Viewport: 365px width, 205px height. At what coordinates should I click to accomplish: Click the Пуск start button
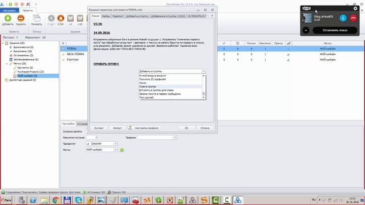6,200
